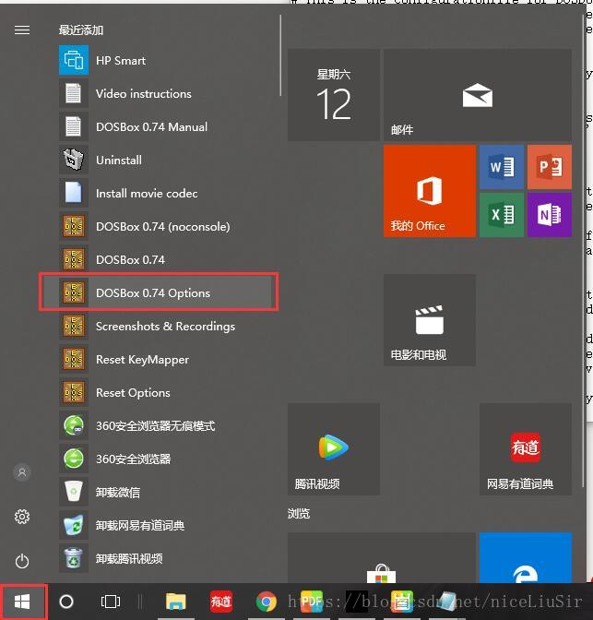593x620 pixels.
Task: Open the Excel tile
Action: [502, 215]
